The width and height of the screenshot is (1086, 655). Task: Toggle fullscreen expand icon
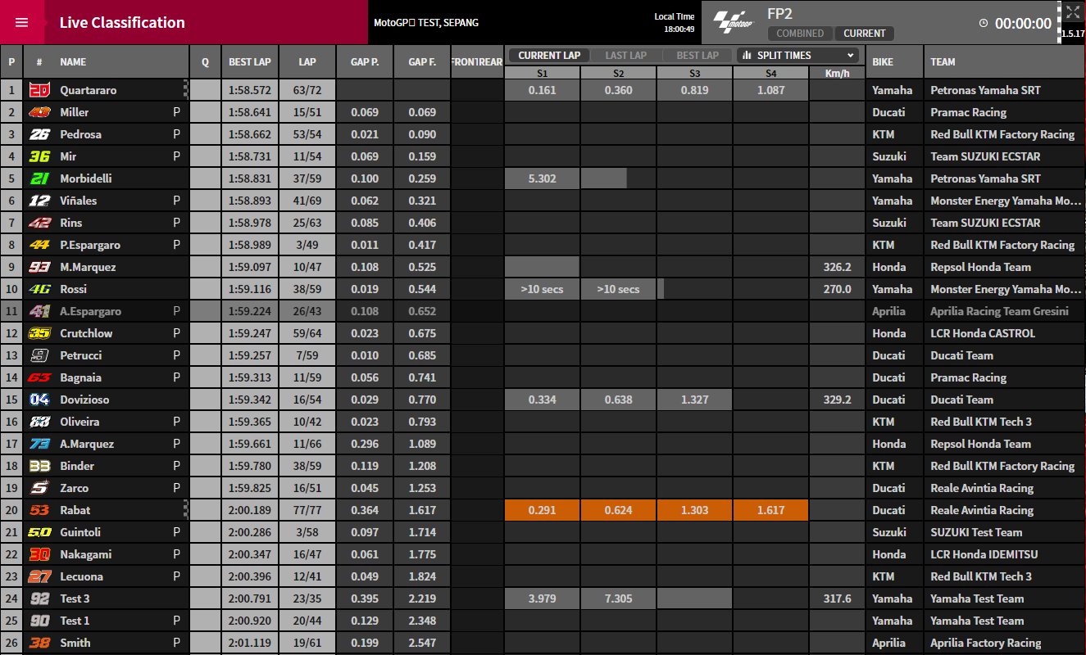pyautogui.click(x=1073, y=12)
